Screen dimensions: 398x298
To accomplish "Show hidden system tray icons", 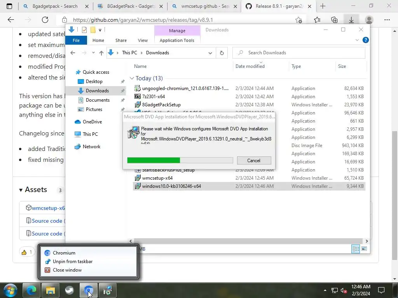I will tap(325, 290).
